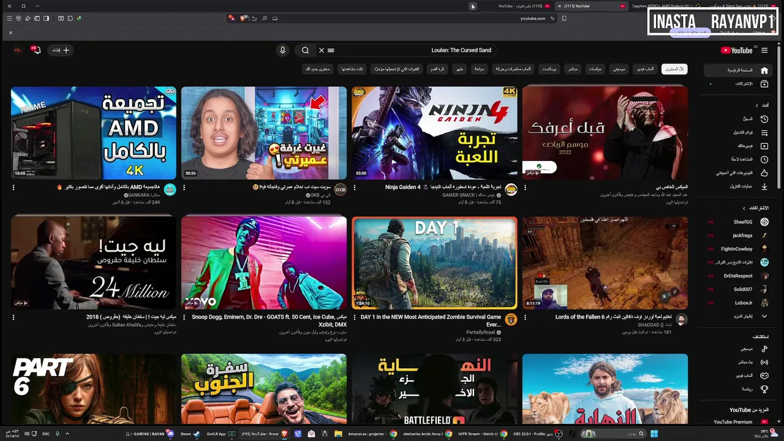784x441 pixels.
Task: Open Liked videos thumbs-up icon
Action: 764,173
